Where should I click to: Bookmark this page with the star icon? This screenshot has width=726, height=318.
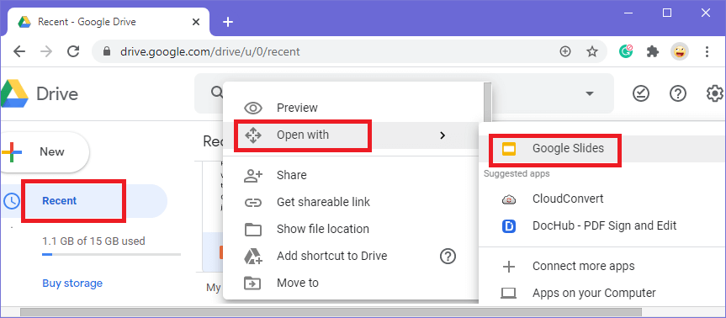tap(592, 51)
